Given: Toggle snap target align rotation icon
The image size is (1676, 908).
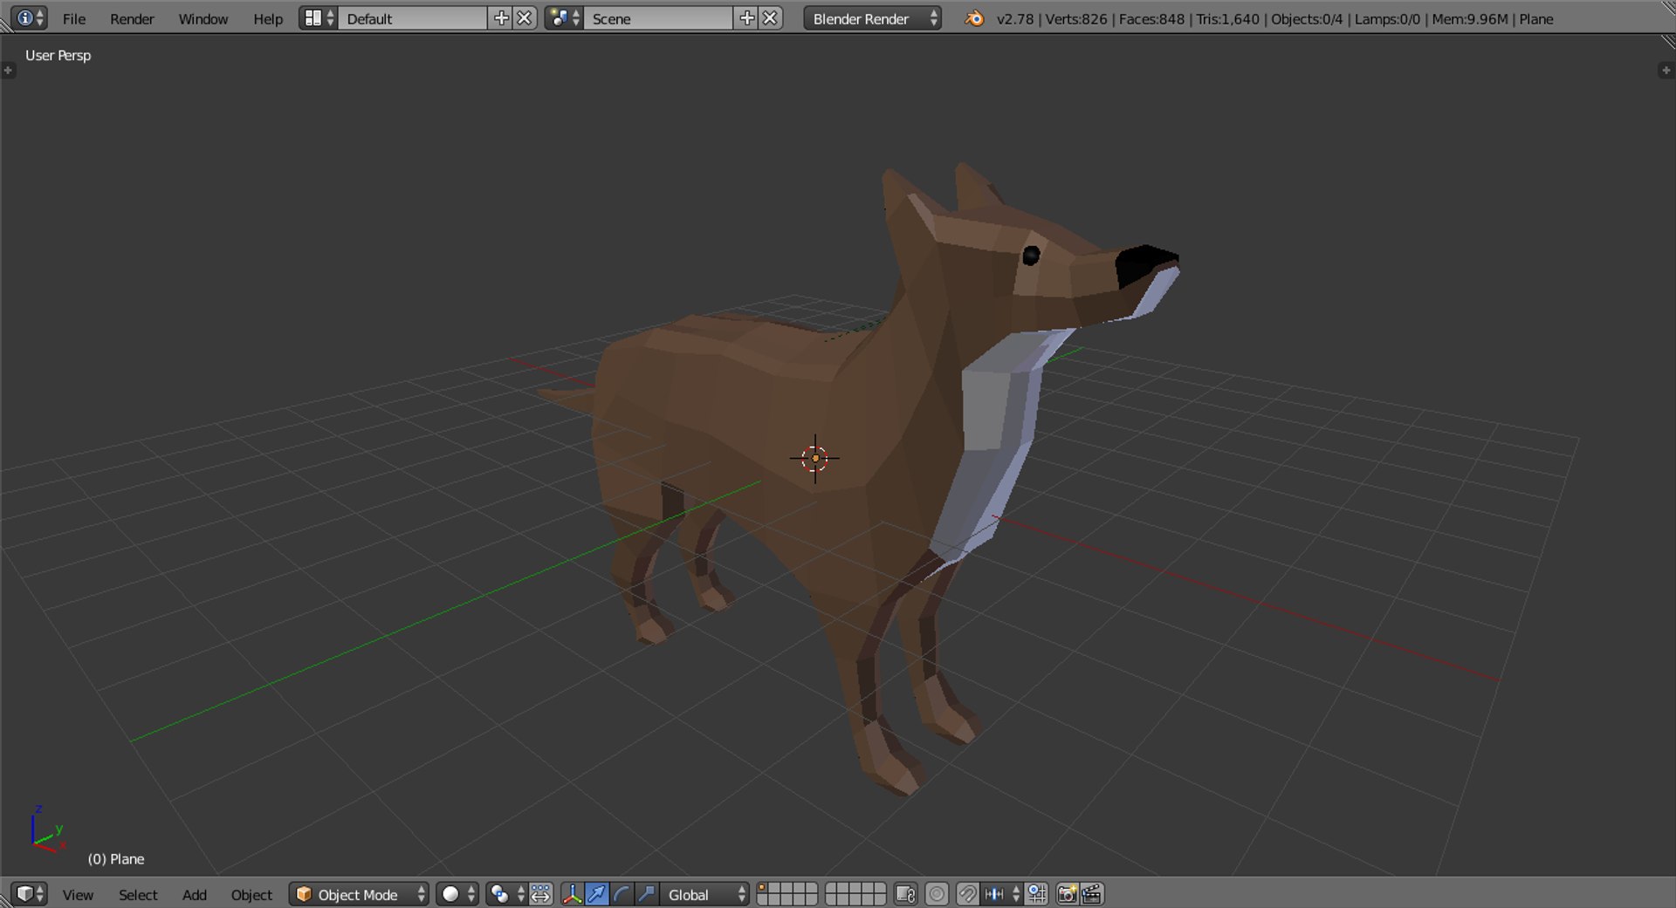Looking at the screenshot, I should click(x=1037, y=894).
